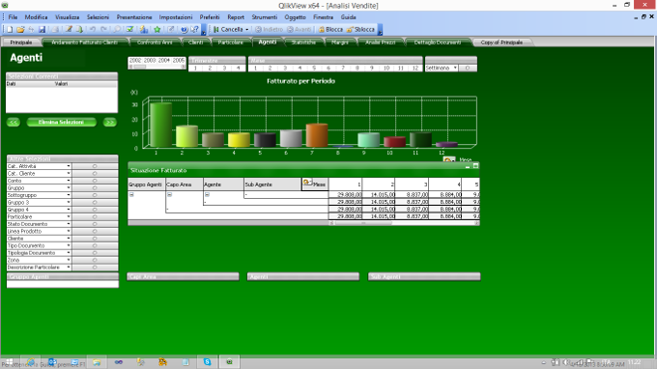The height and width of the screenshot is (369, 657).
Task: Click the Skype icon in taskbar
Action: point(208,362)
